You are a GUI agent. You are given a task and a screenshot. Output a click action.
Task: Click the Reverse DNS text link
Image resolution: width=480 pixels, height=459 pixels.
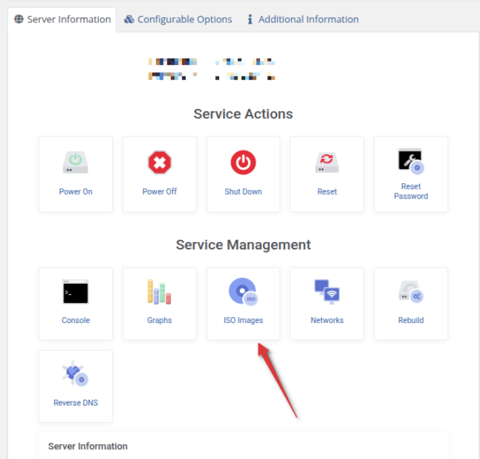[76, 403]
